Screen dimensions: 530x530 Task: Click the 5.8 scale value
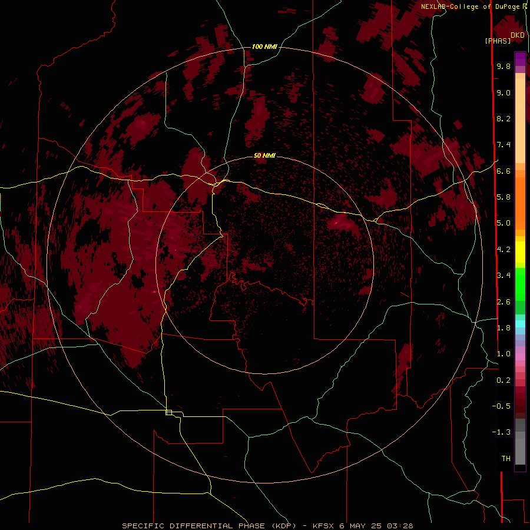point(503,197)
